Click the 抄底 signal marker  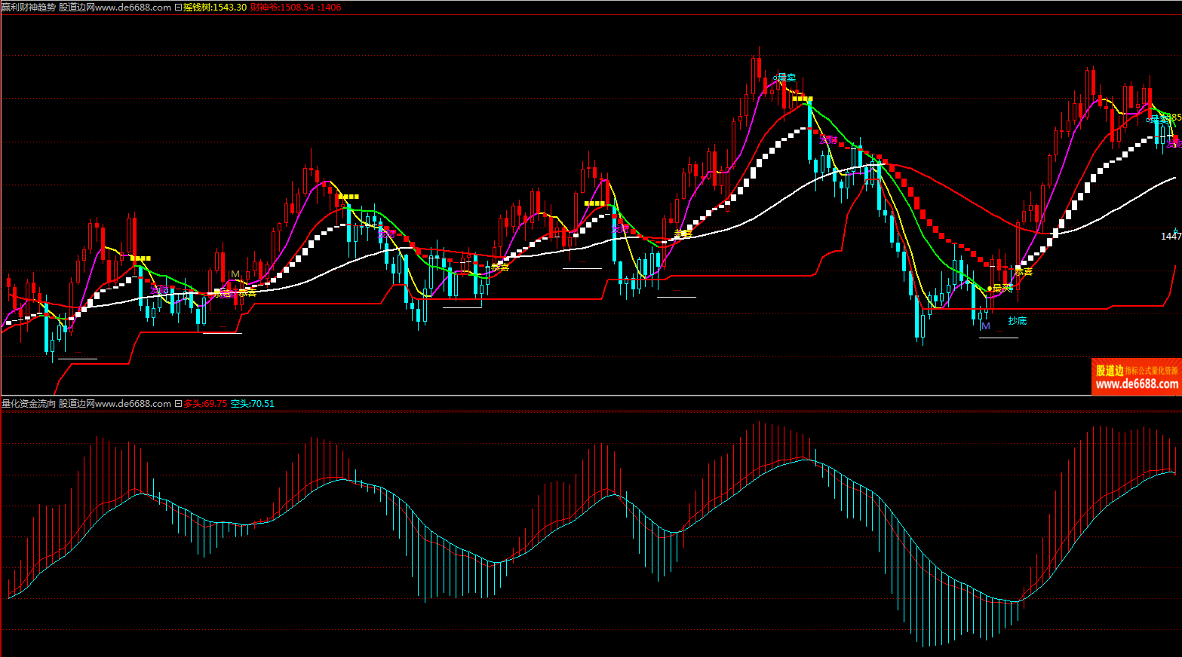(1018, 321)
